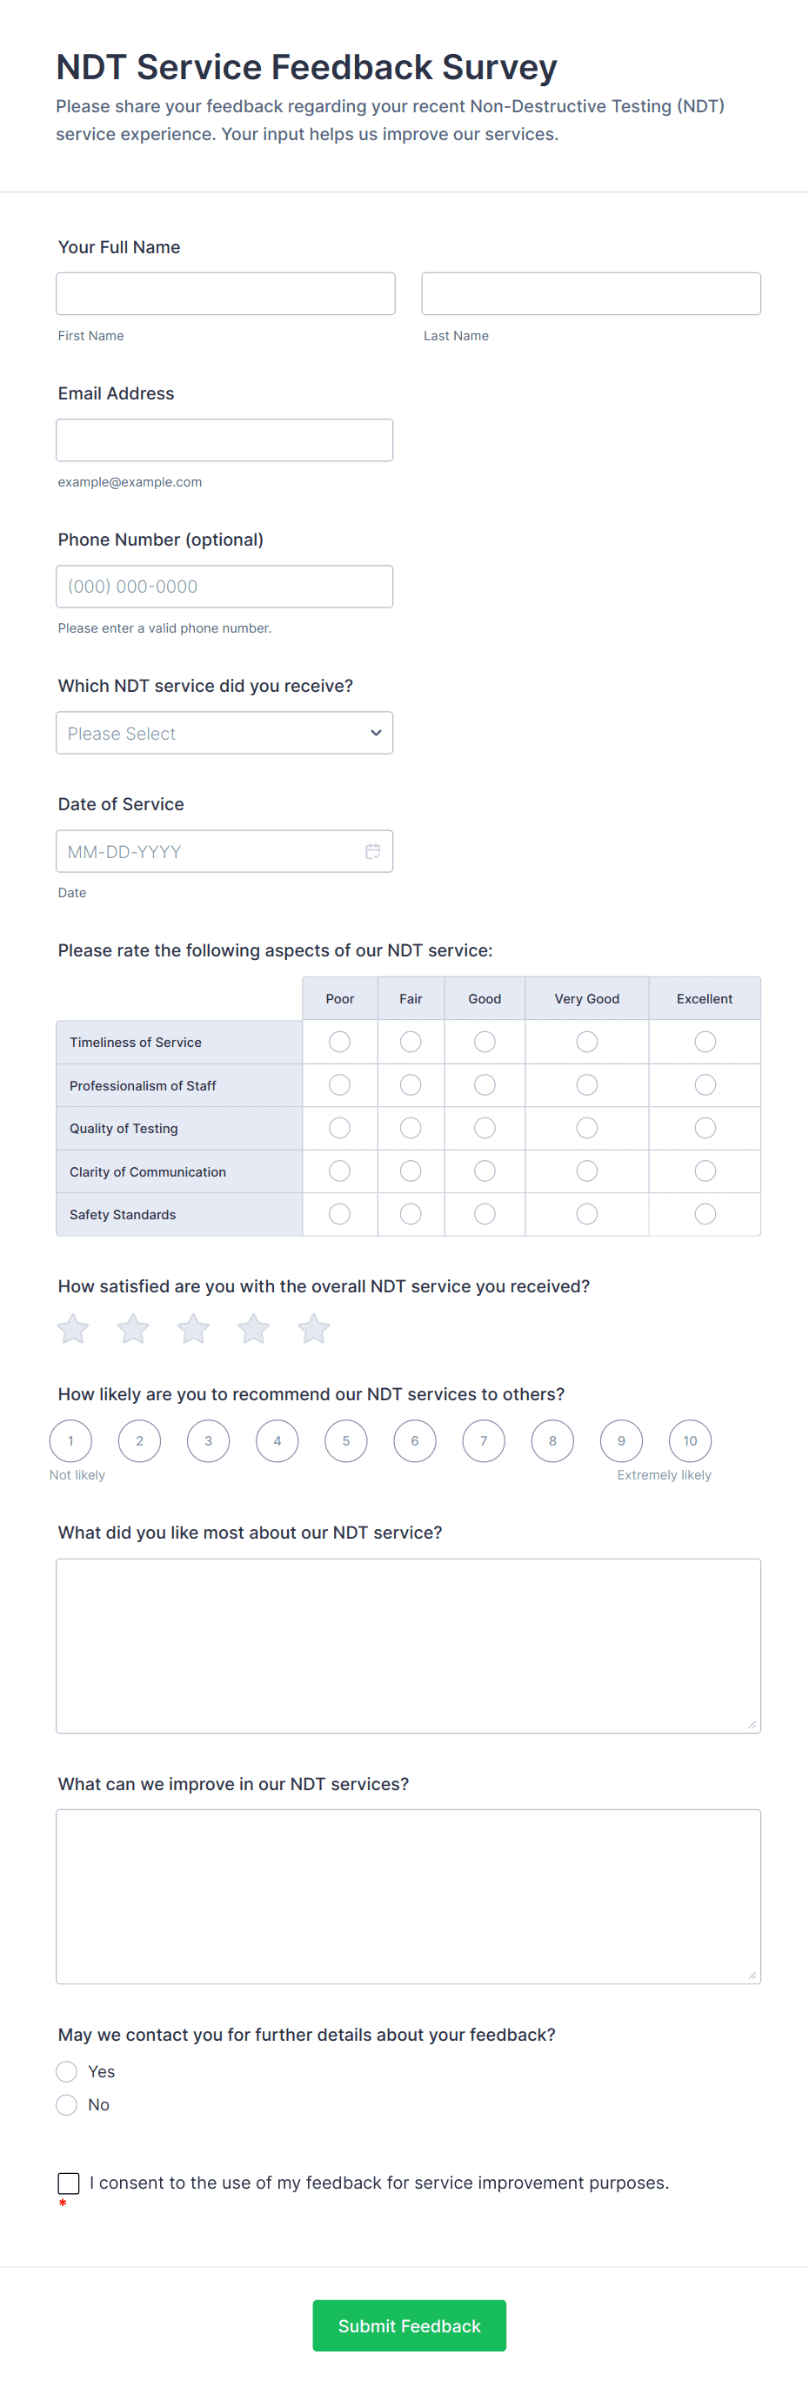Rate Safety Standards as Poor
This screenshot has height=2395, width=809.
click(x=340, y=1213)
